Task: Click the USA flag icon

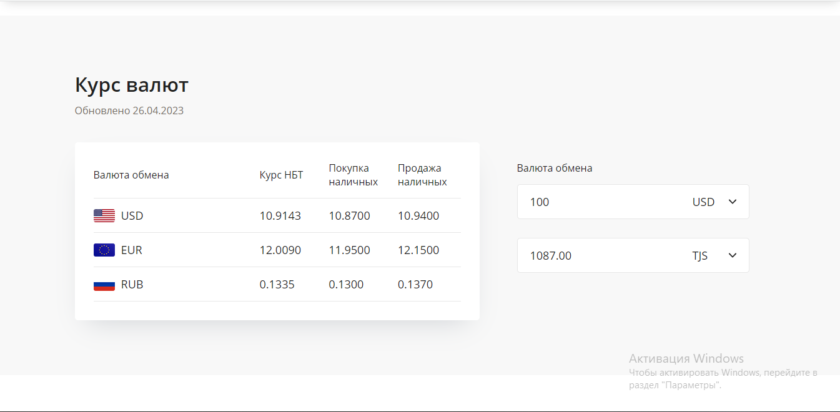Action: [104, 216]
